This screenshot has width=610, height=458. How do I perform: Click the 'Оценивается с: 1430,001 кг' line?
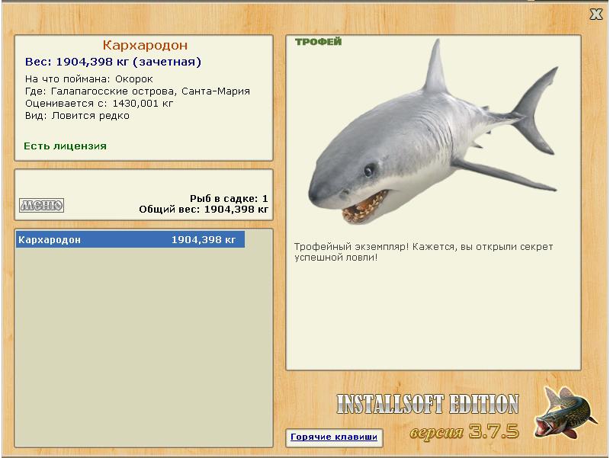pyautogui.click(x=99, y=104)
